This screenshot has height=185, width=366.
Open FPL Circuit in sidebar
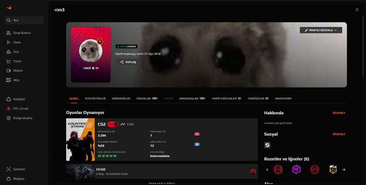pyautogui.click(x=17, y=109)
